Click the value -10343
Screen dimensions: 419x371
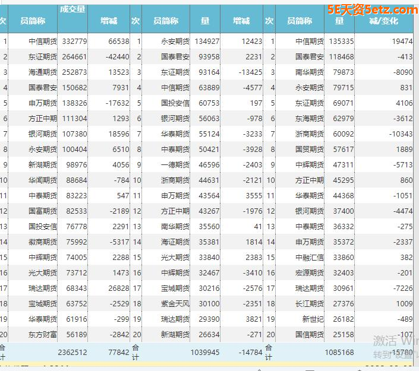pyautogui.click(x=401, y=134)
